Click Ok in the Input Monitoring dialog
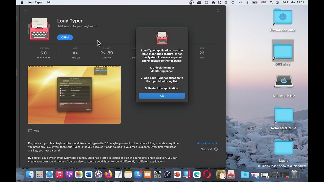Image resolution: width=324 pixels, height=182 pixels. coord(162,96)
